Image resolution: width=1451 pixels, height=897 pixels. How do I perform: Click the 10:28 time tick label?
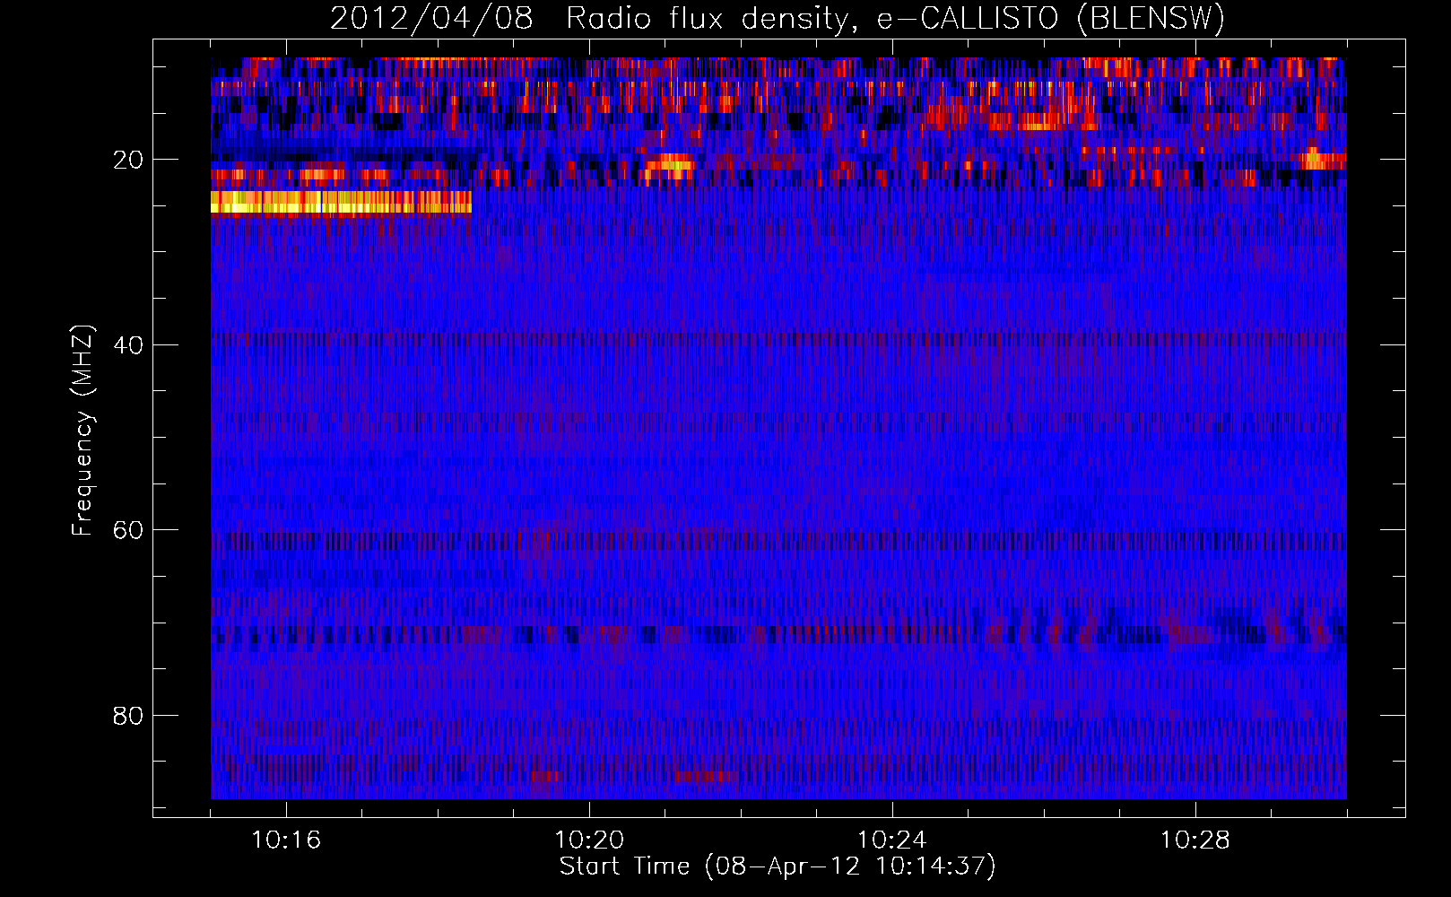coord(1195,840)
